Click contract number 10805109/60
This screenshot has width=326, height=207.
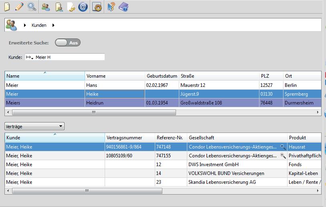point(119,155)
